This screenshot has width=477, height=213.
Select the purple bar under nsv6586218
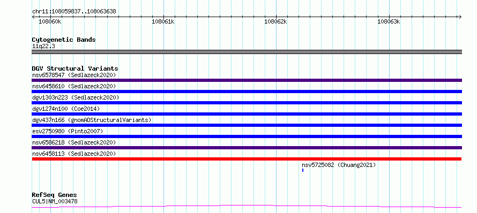[247, 148]
